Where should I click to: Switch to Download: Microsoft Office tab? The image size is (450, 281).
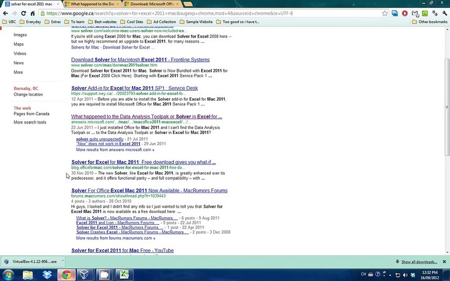click(x=152, y=4)
